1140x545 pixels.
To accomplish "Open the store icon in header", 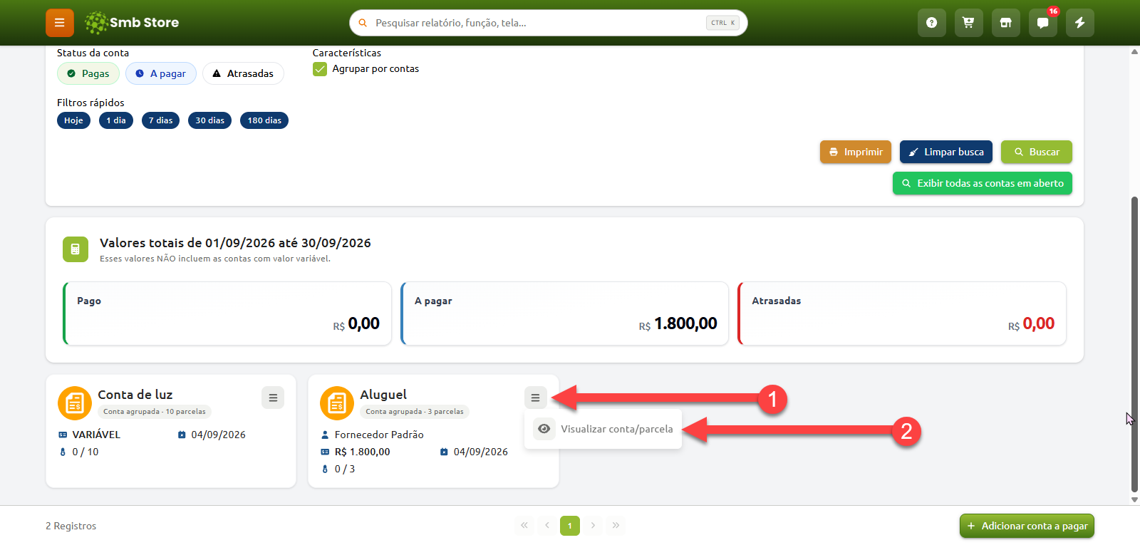I will click(x=1005, y=23).
